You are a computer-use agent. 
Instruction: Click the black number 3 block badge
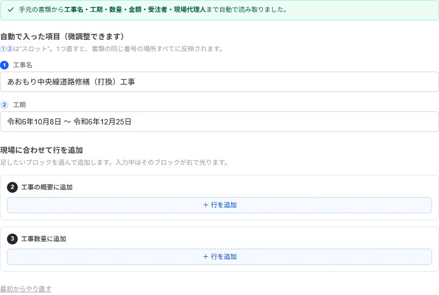(12, 238)
